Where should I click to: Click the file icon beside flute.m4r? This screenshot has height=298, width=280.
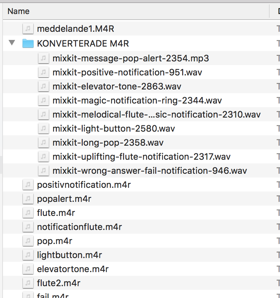tap(28, 213)
